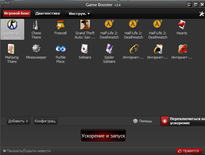Select the Minesweeper mine icon
This screenshot has height=155, width=205.
click(x=36, y=49)
